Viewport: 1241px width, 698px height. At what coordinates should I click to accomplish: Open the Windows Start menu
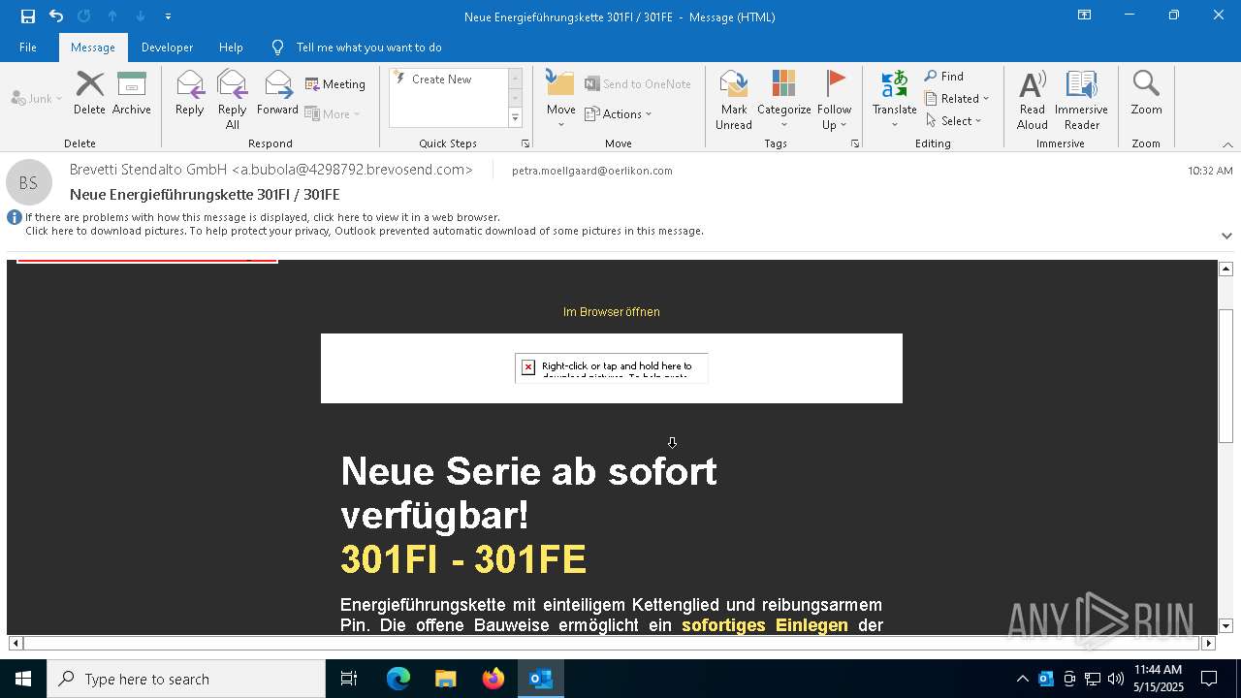pos(23,679)
